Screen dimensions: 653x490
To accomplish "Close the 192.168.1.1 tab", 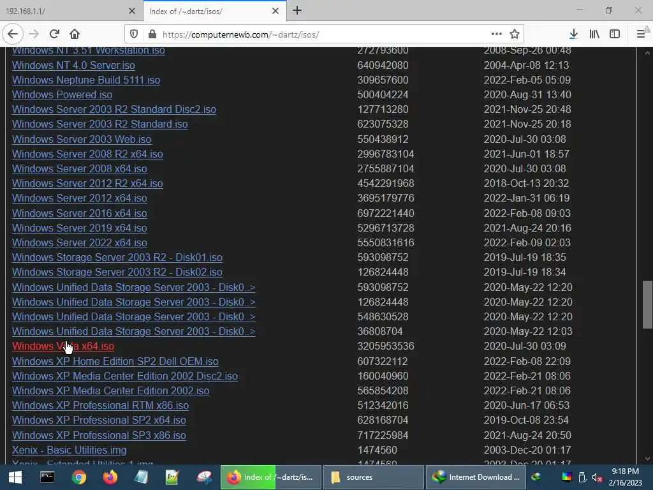I will point(132,11).
